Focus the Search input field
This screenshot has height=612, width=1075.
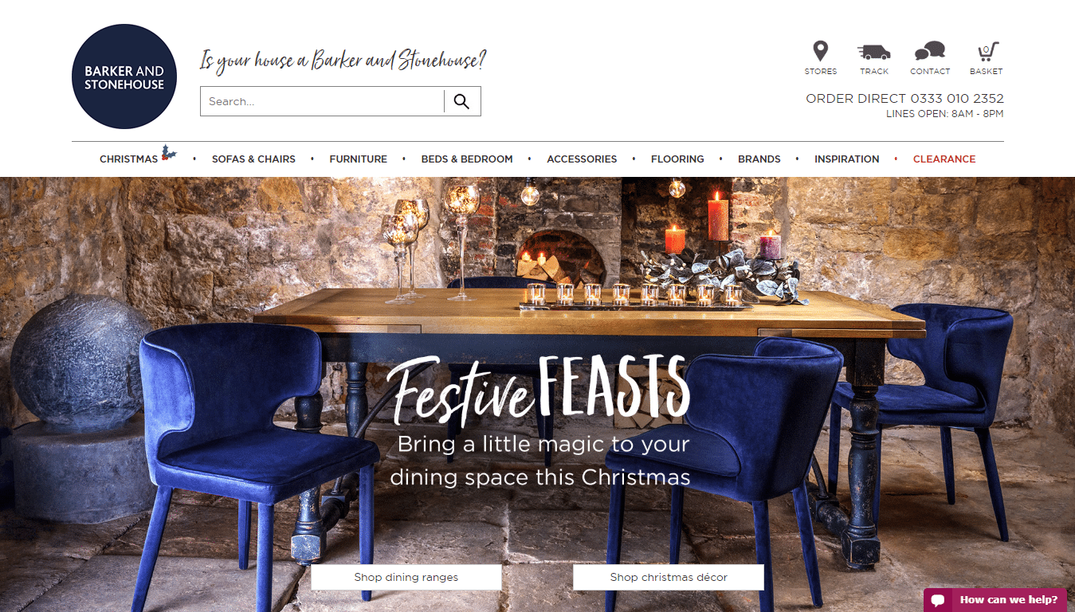(322, 101)
